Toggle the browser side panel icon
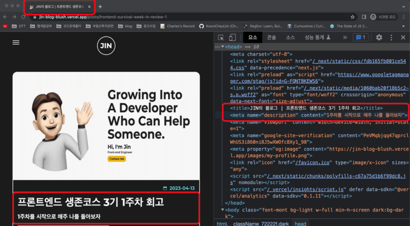The height and width of the screenshot is (226, 410). 364,17
